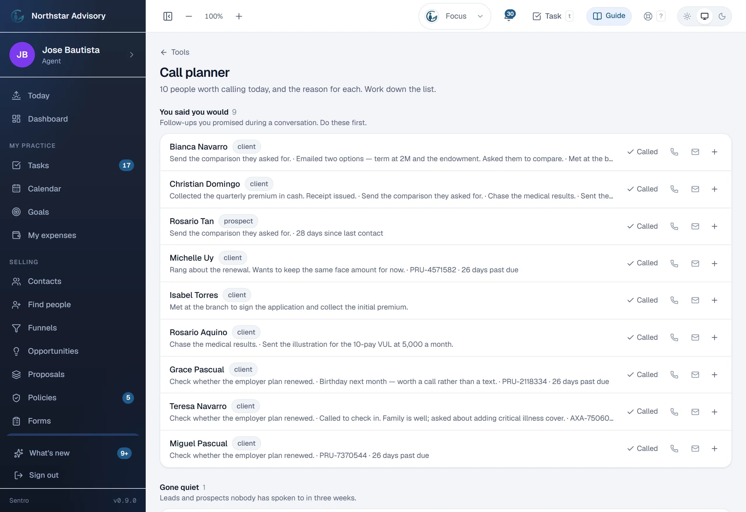Phone icon for Grace Pascual
The width and height of the screenshot is (746, 512).
pos(674,374)
